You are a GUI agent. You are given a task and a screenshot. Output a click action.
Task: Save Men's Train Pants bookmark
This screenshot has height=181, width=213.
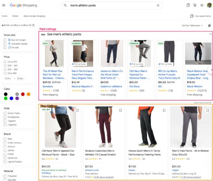(208, 110)
